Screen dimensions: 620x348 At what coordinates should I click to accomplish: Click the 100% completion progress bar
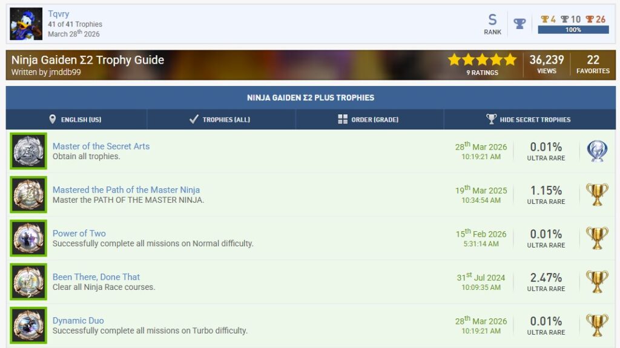573,30
